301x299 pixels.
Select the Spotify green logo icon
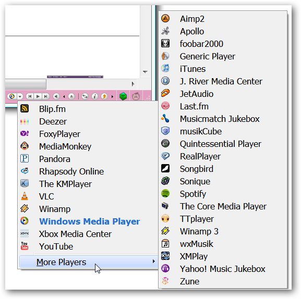[x=165, y=193]
